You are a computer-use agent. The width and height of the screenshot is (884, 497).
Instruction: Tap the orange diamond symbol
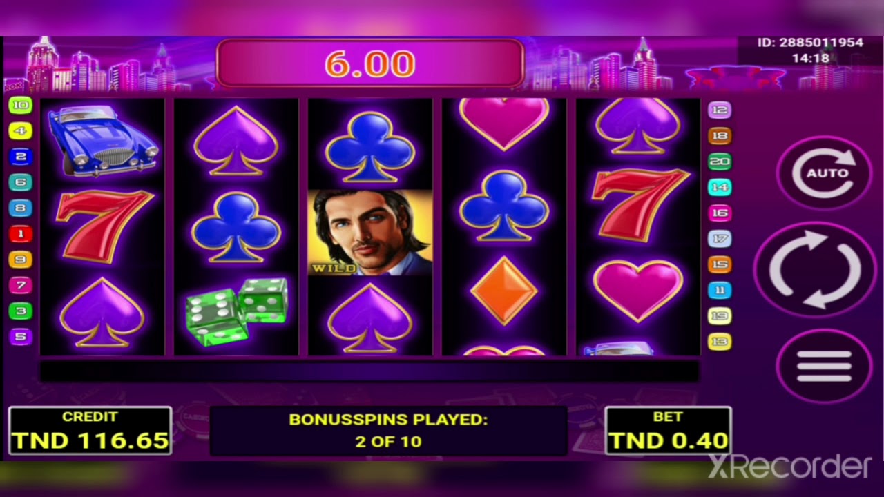(504, 291)
